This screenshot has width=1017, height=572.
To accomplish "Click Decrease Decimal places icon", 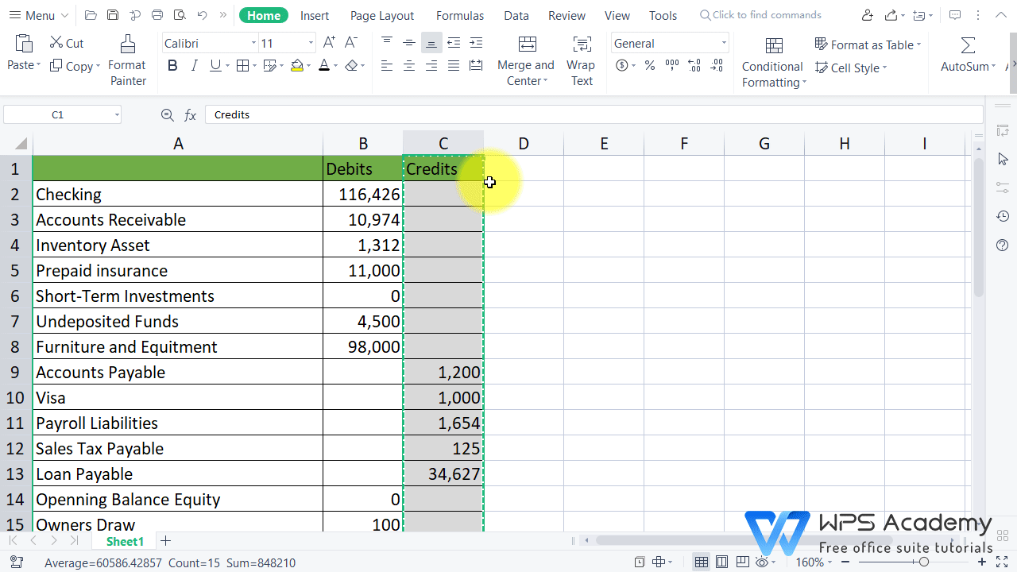I will tap(717, 66).
